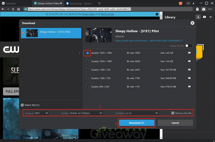This screenshot has height=142, width=215.
Task: Click video icon on the 379.23 MB row
Action: click(x=189, y=87)
